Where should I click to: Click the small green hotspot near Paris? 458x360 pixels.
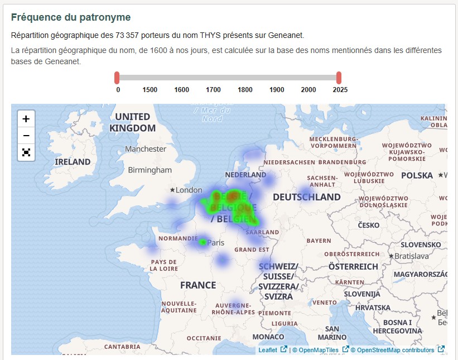click(204, 241)
